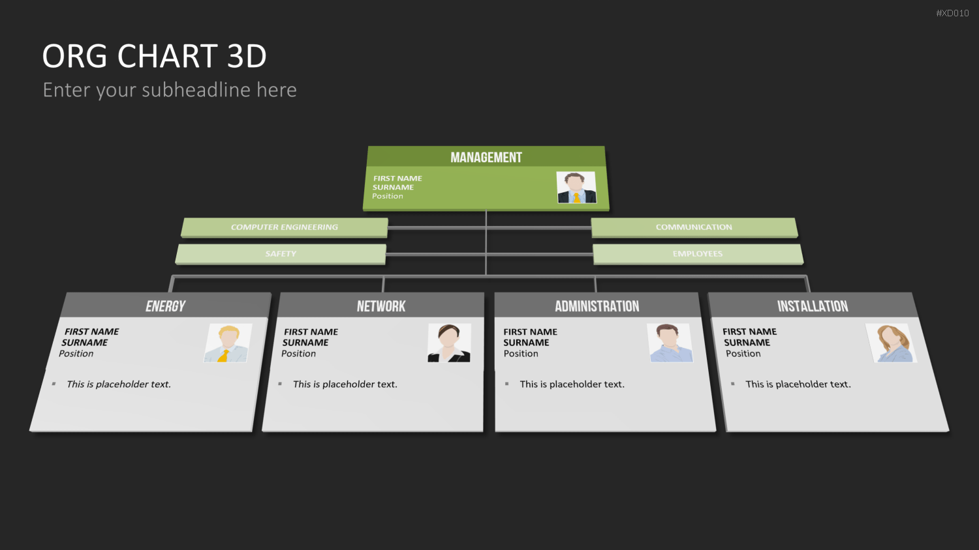Select the Network card placeholder text bullet
979x550 pixels.
pyautogui.click(x=345, y=384)
